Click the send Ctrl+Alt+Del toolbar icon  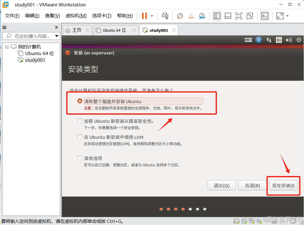tap(165, 16)
